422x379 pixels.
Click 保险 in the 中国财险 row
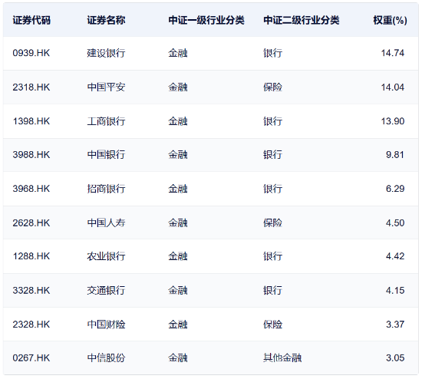(x=272, y=325)
